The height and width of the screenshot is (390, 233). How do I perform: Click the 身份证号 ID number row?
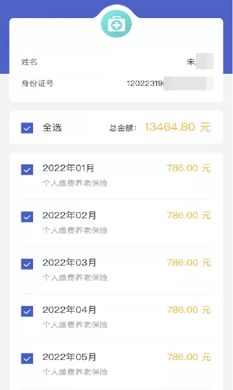pos(117,83)
